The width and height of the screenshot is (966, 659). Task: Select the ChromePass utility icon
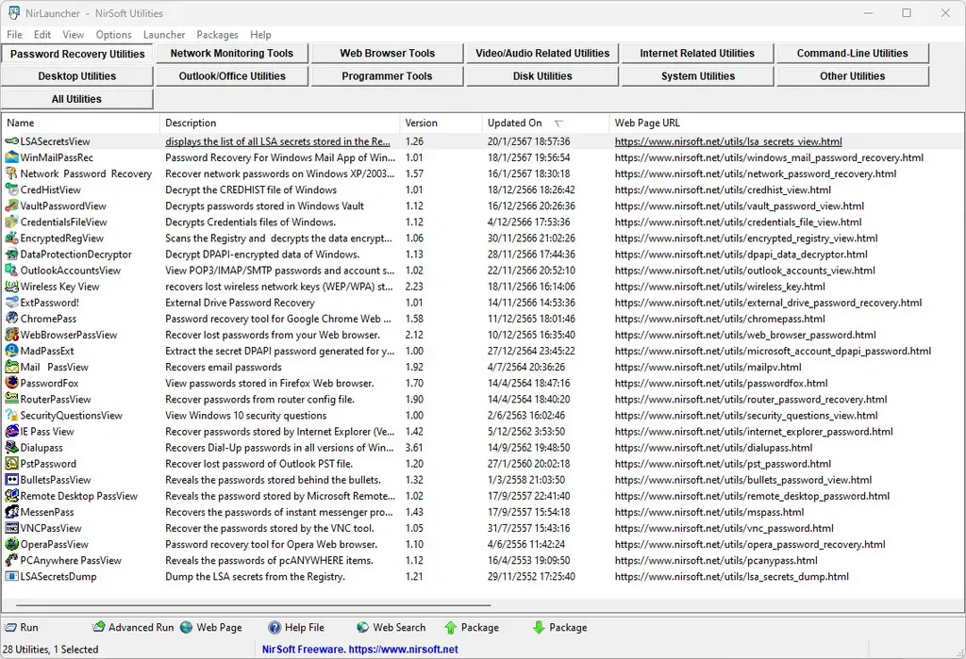point(11,319)
